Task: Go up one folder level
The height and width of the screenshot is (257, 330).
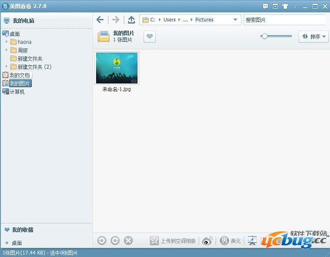Action: [x=131, y=20]
